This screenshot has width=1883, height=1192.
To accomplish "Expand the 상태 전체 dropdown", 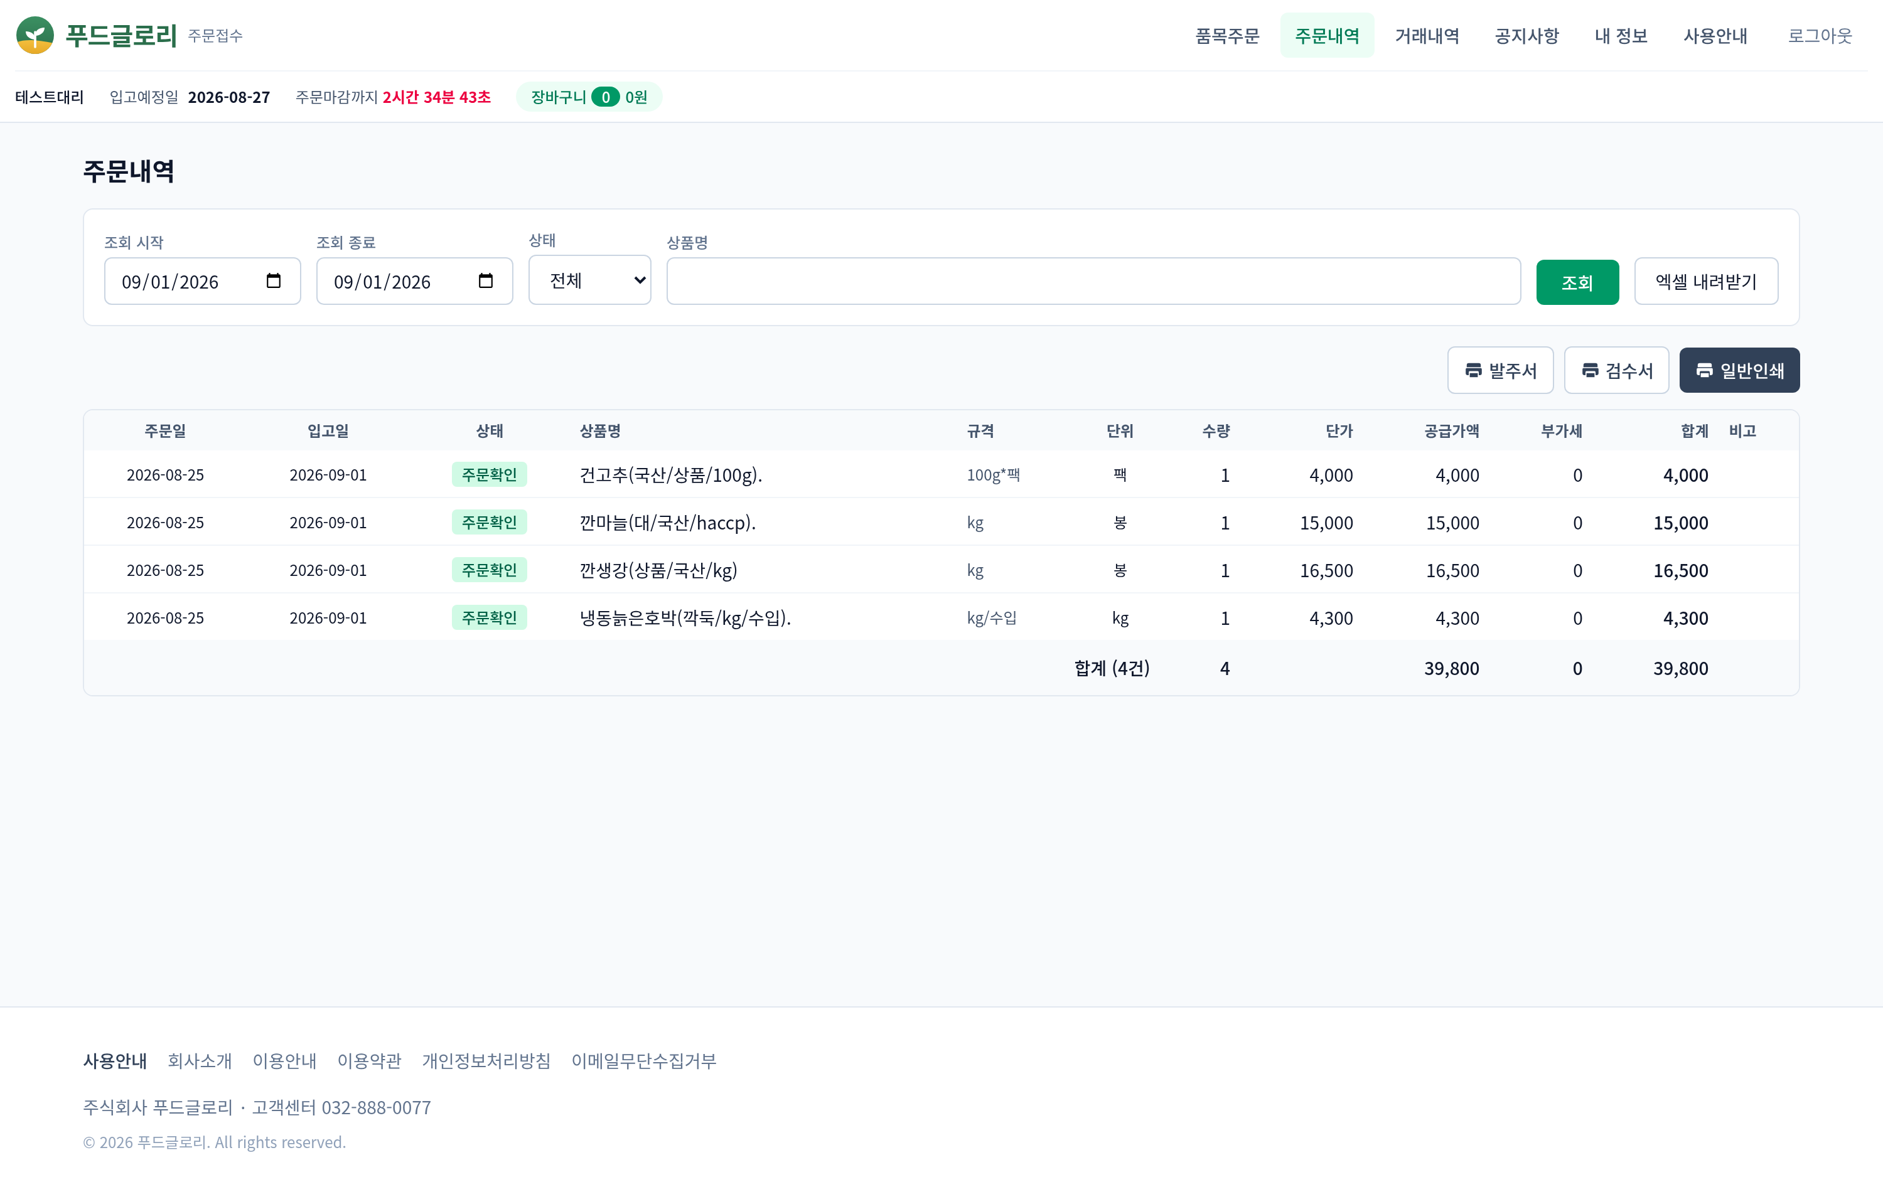I will tap(589, 280).
